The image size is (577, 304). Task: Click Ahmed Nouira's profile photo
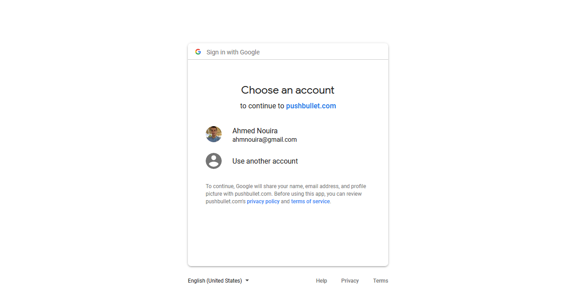(x=214, y=134)
